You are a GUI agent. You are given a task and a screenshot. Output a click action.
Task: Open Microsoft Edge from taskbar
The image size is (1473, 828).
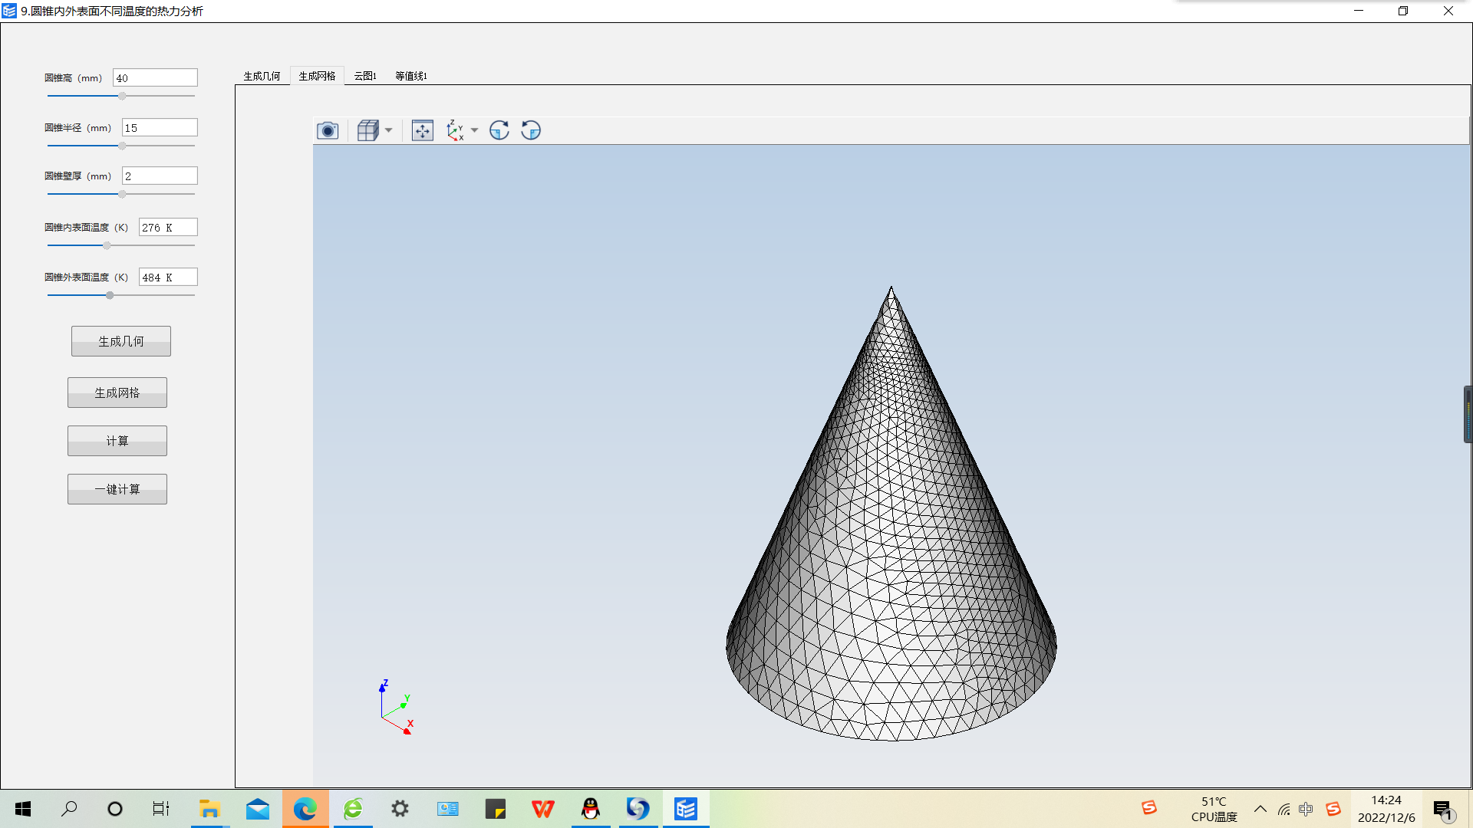point(305,809)
